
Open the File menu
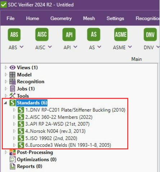point(10,18)
